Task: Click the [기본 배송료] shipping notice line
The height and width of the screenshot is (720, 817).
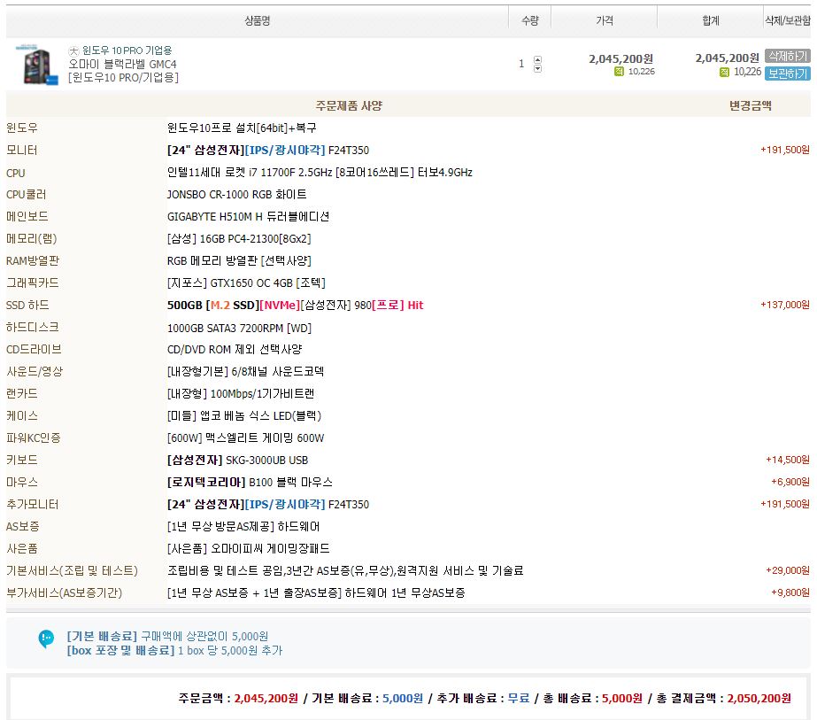Action: tap(167, 637)
